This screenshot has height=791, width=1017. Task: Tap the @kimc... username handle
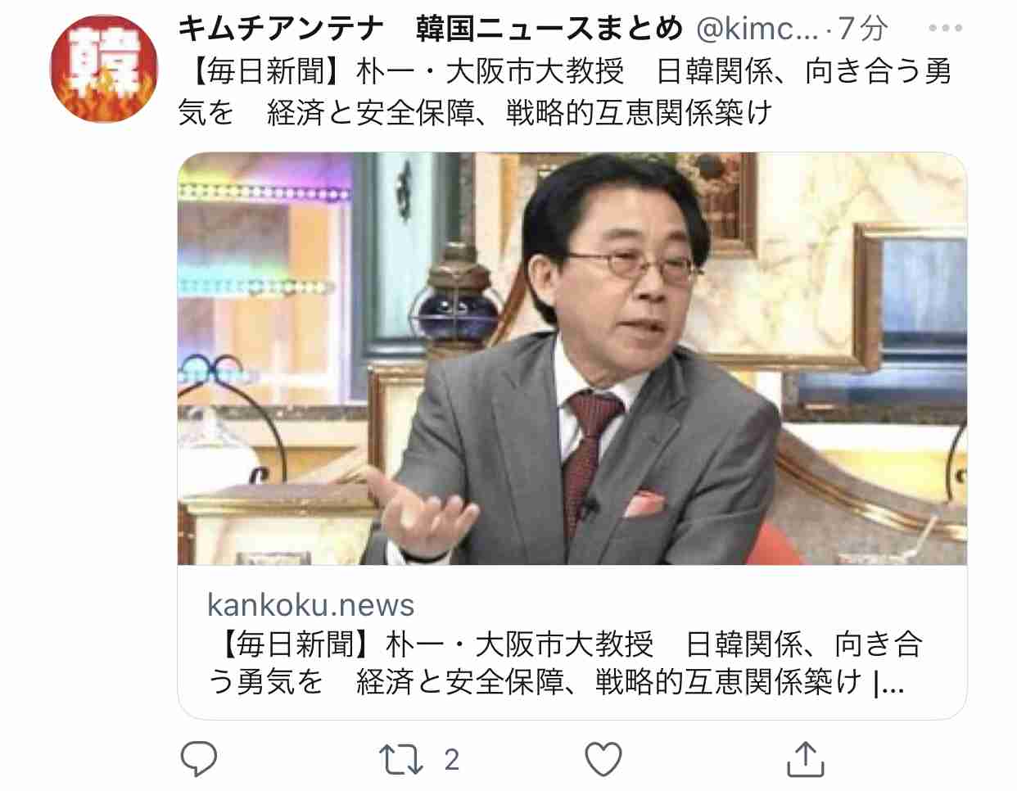[x=757, y=29]
